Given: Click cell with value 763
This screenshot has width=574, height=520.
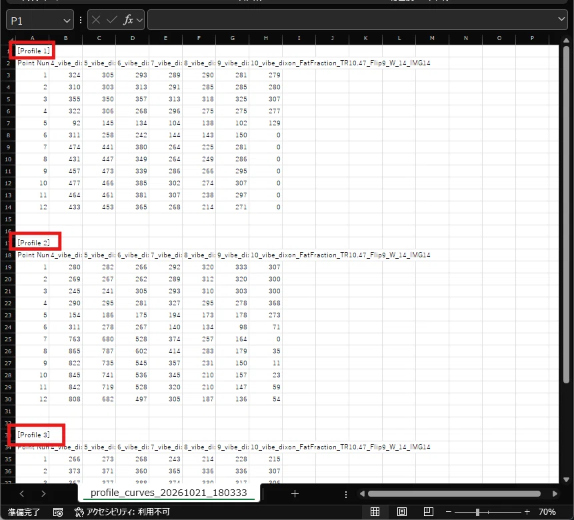Looking at the screenshot, I should click(66, 339).
